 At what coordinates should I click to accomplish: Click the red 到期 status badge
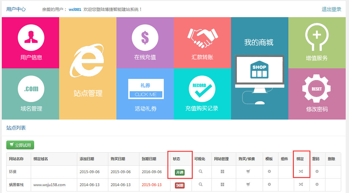[180, 185]
